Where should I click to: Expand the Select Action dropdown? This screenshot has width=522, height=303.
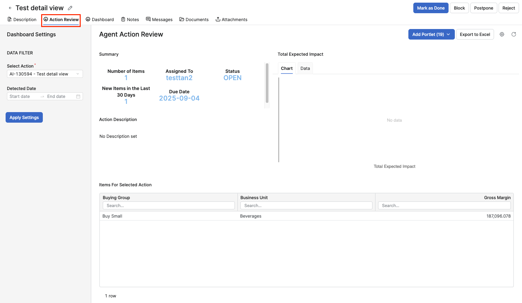(45, 74)
